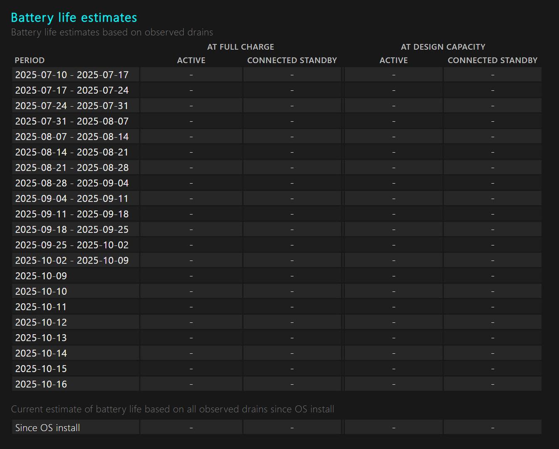
Task: Select the 2025-10-13 period cell
Action: click(x=41, y=338)
